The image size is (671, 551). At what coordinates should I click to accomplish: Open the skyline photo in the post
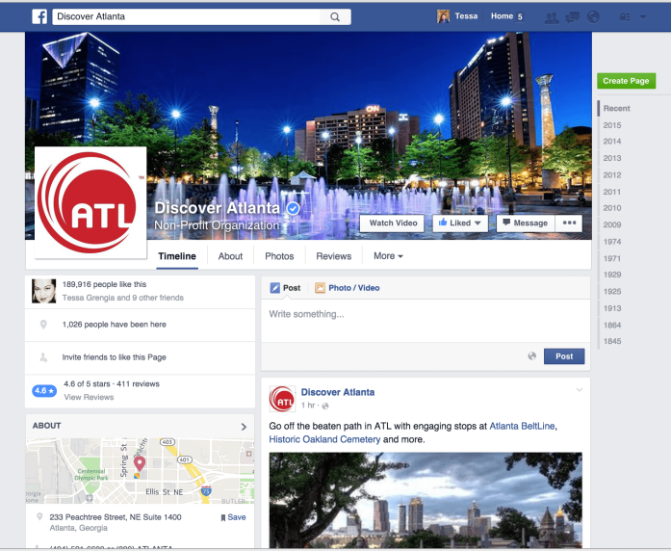(426, 500)
